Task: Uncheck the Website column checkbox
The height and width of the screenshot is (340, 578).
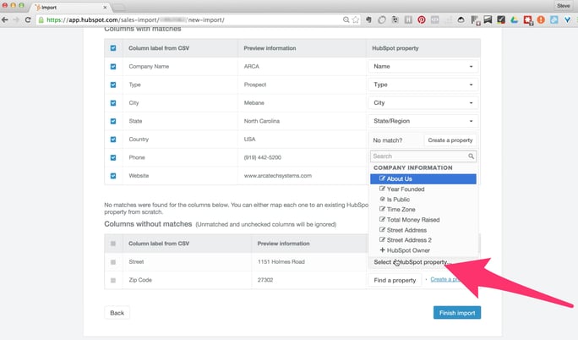Action: pos(113,176)
